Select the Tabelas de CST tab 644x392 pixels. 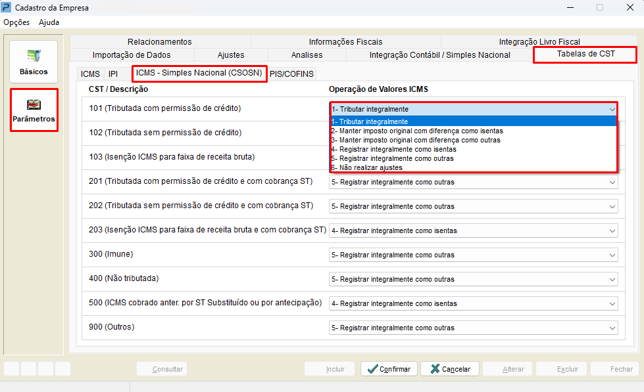point(585,54)
